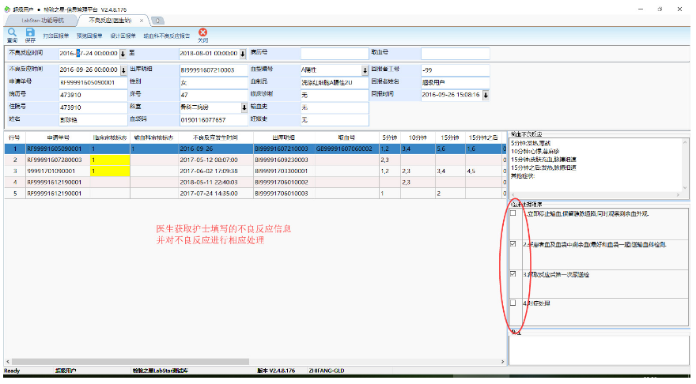Uncheck the third treatment option checkbox

click(513, 274)
